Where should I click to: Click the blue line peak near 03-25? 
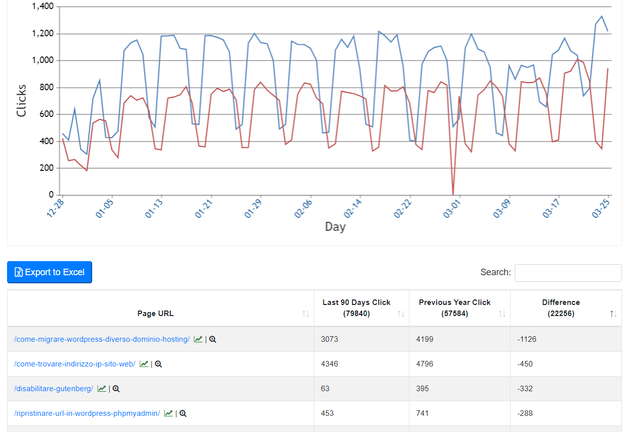[602, 16]
